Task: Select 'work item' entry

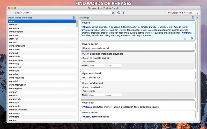Action: [x=42, y=117]
